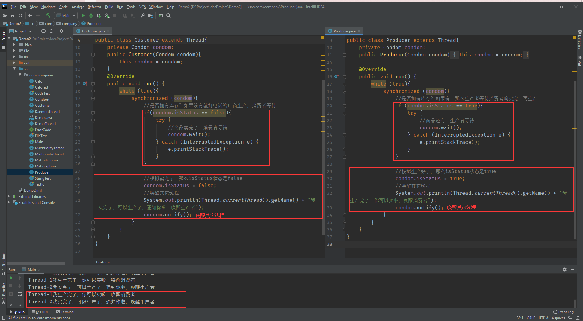This screenshot has width=583, height=321.
Task: Toggle the 1: Project tool window
Action: (x=4, y=39)
